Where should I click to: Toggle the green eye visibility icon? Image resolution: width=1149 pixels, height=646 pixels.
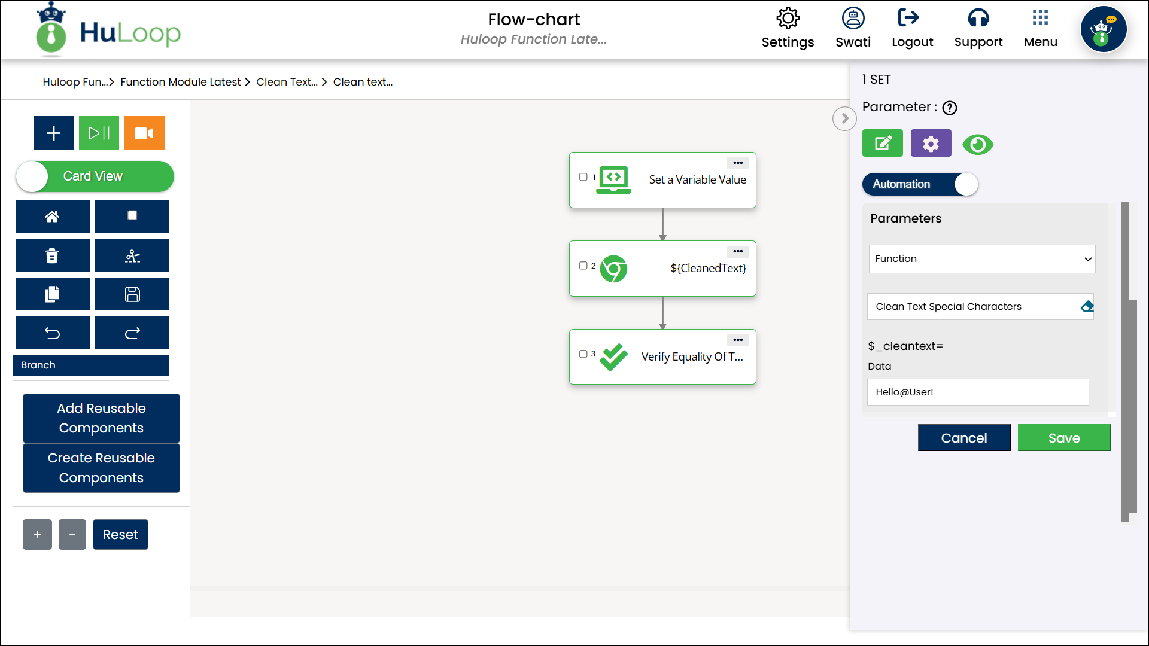click(x=978, y=145)
